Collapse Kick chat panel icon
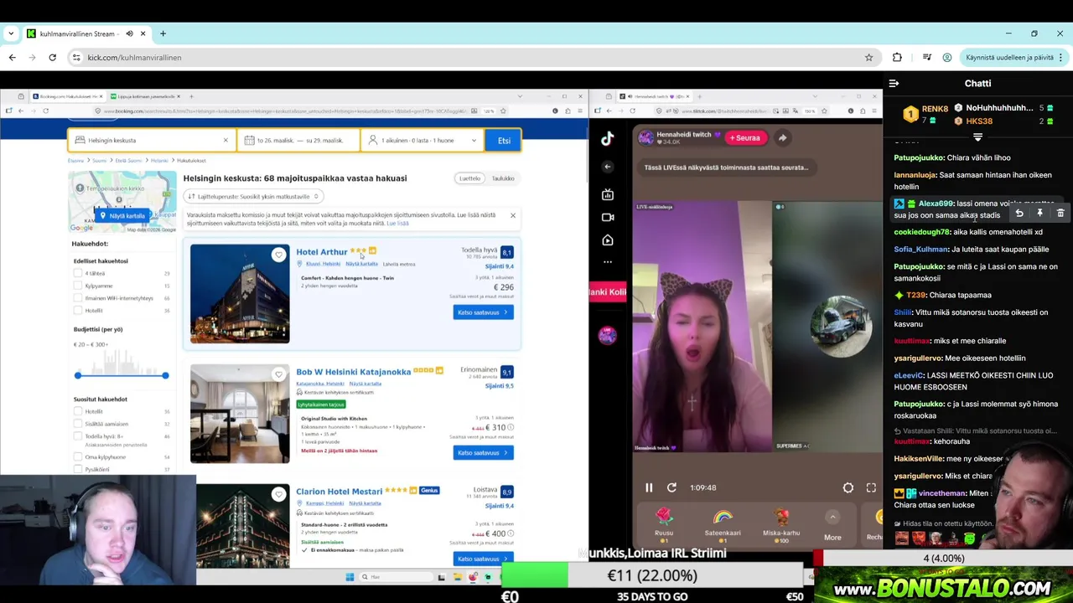The image size is (1073, 603). coord(894,84)
